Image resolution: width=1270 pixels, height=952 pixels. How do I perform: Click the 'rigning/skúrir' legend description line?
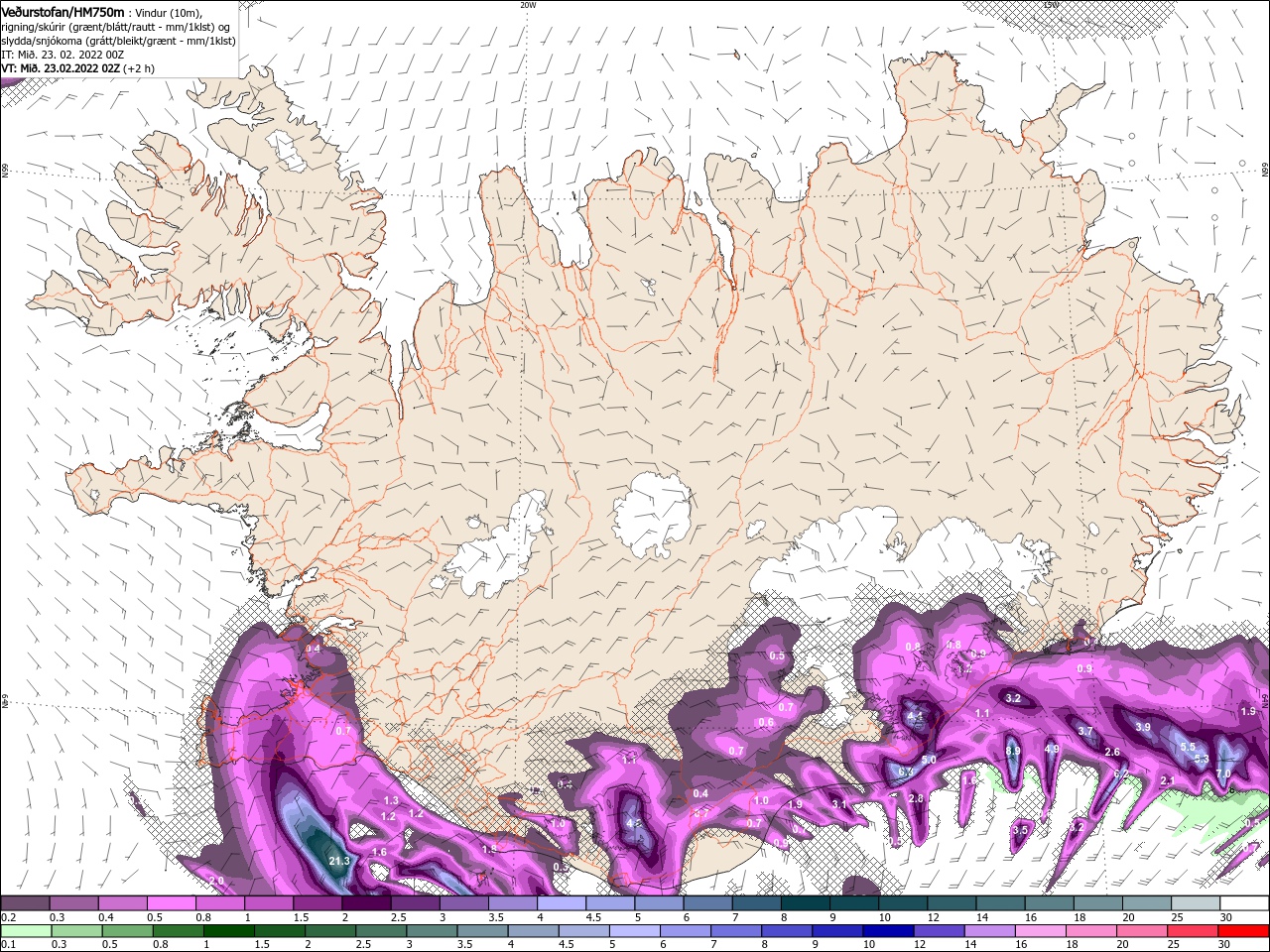coord(116,26)
